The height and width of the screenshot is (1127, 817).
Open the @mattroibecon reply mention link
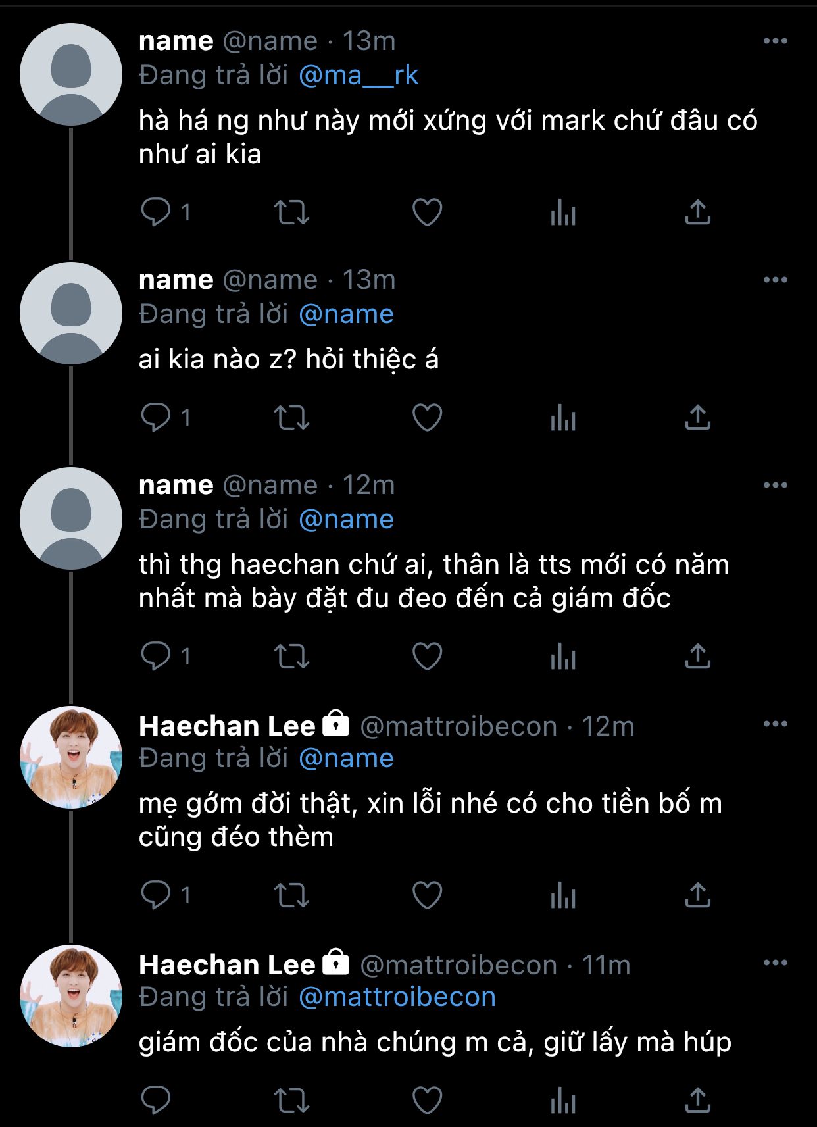(397, 997)
